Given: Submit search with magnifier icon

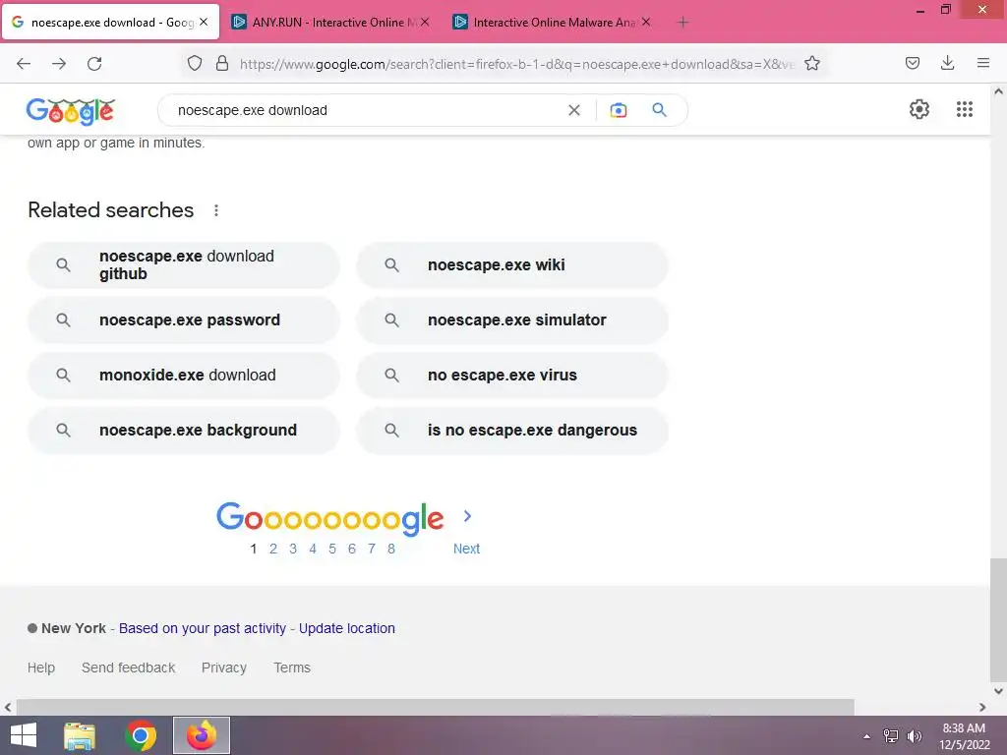Looking at the screenshot, I should coord(659,110).
